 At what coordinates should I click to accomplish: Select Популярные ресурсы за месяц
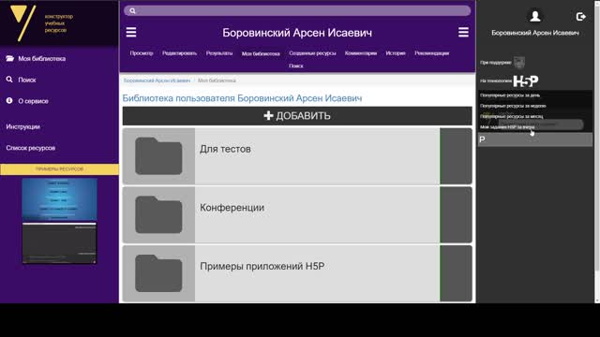coord(511,116)
